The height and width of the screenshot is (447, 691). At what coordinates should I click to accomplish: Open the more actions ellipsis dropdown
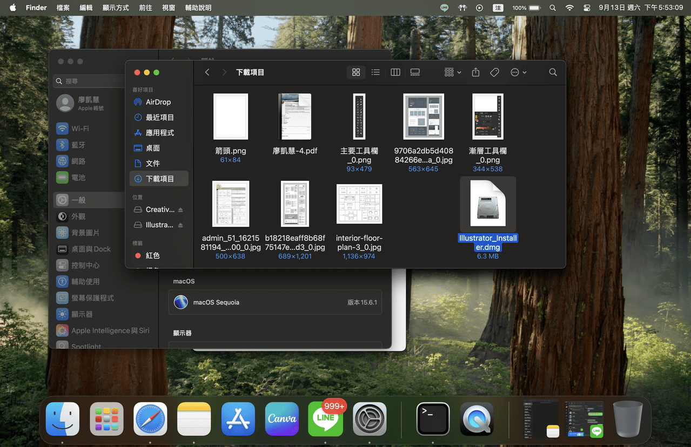coord(518,72)
